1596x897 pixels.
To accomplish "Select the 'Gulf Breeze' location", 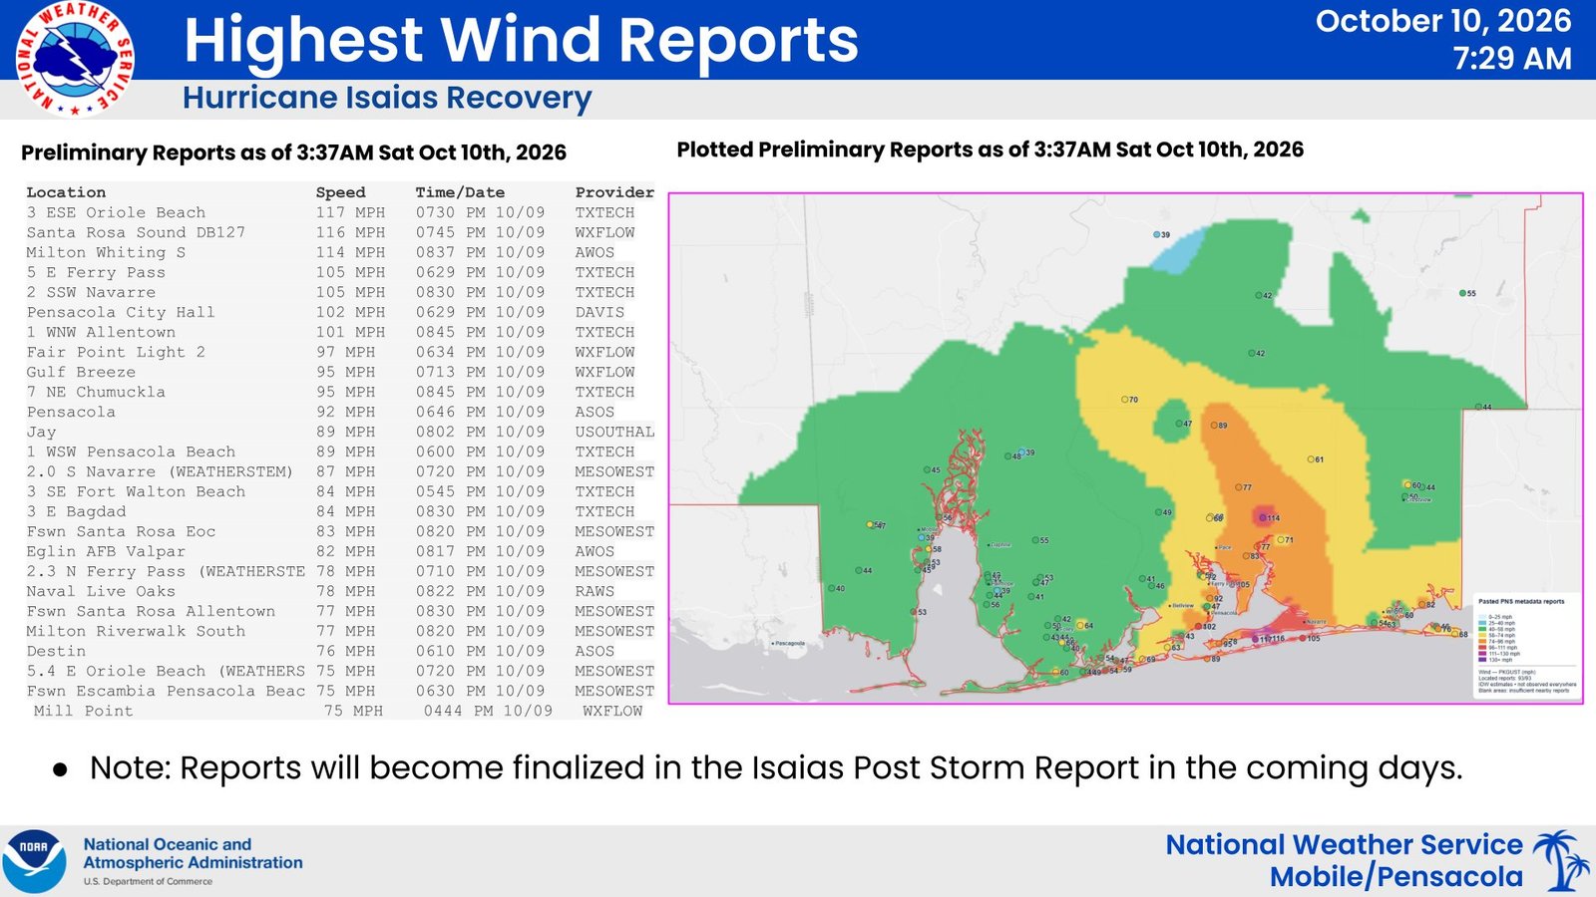I will pos(81,372).
